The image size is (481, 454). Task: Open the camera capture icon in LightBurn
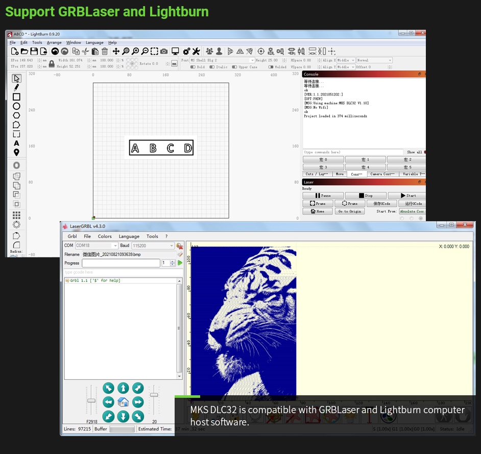tap(164, 51)
